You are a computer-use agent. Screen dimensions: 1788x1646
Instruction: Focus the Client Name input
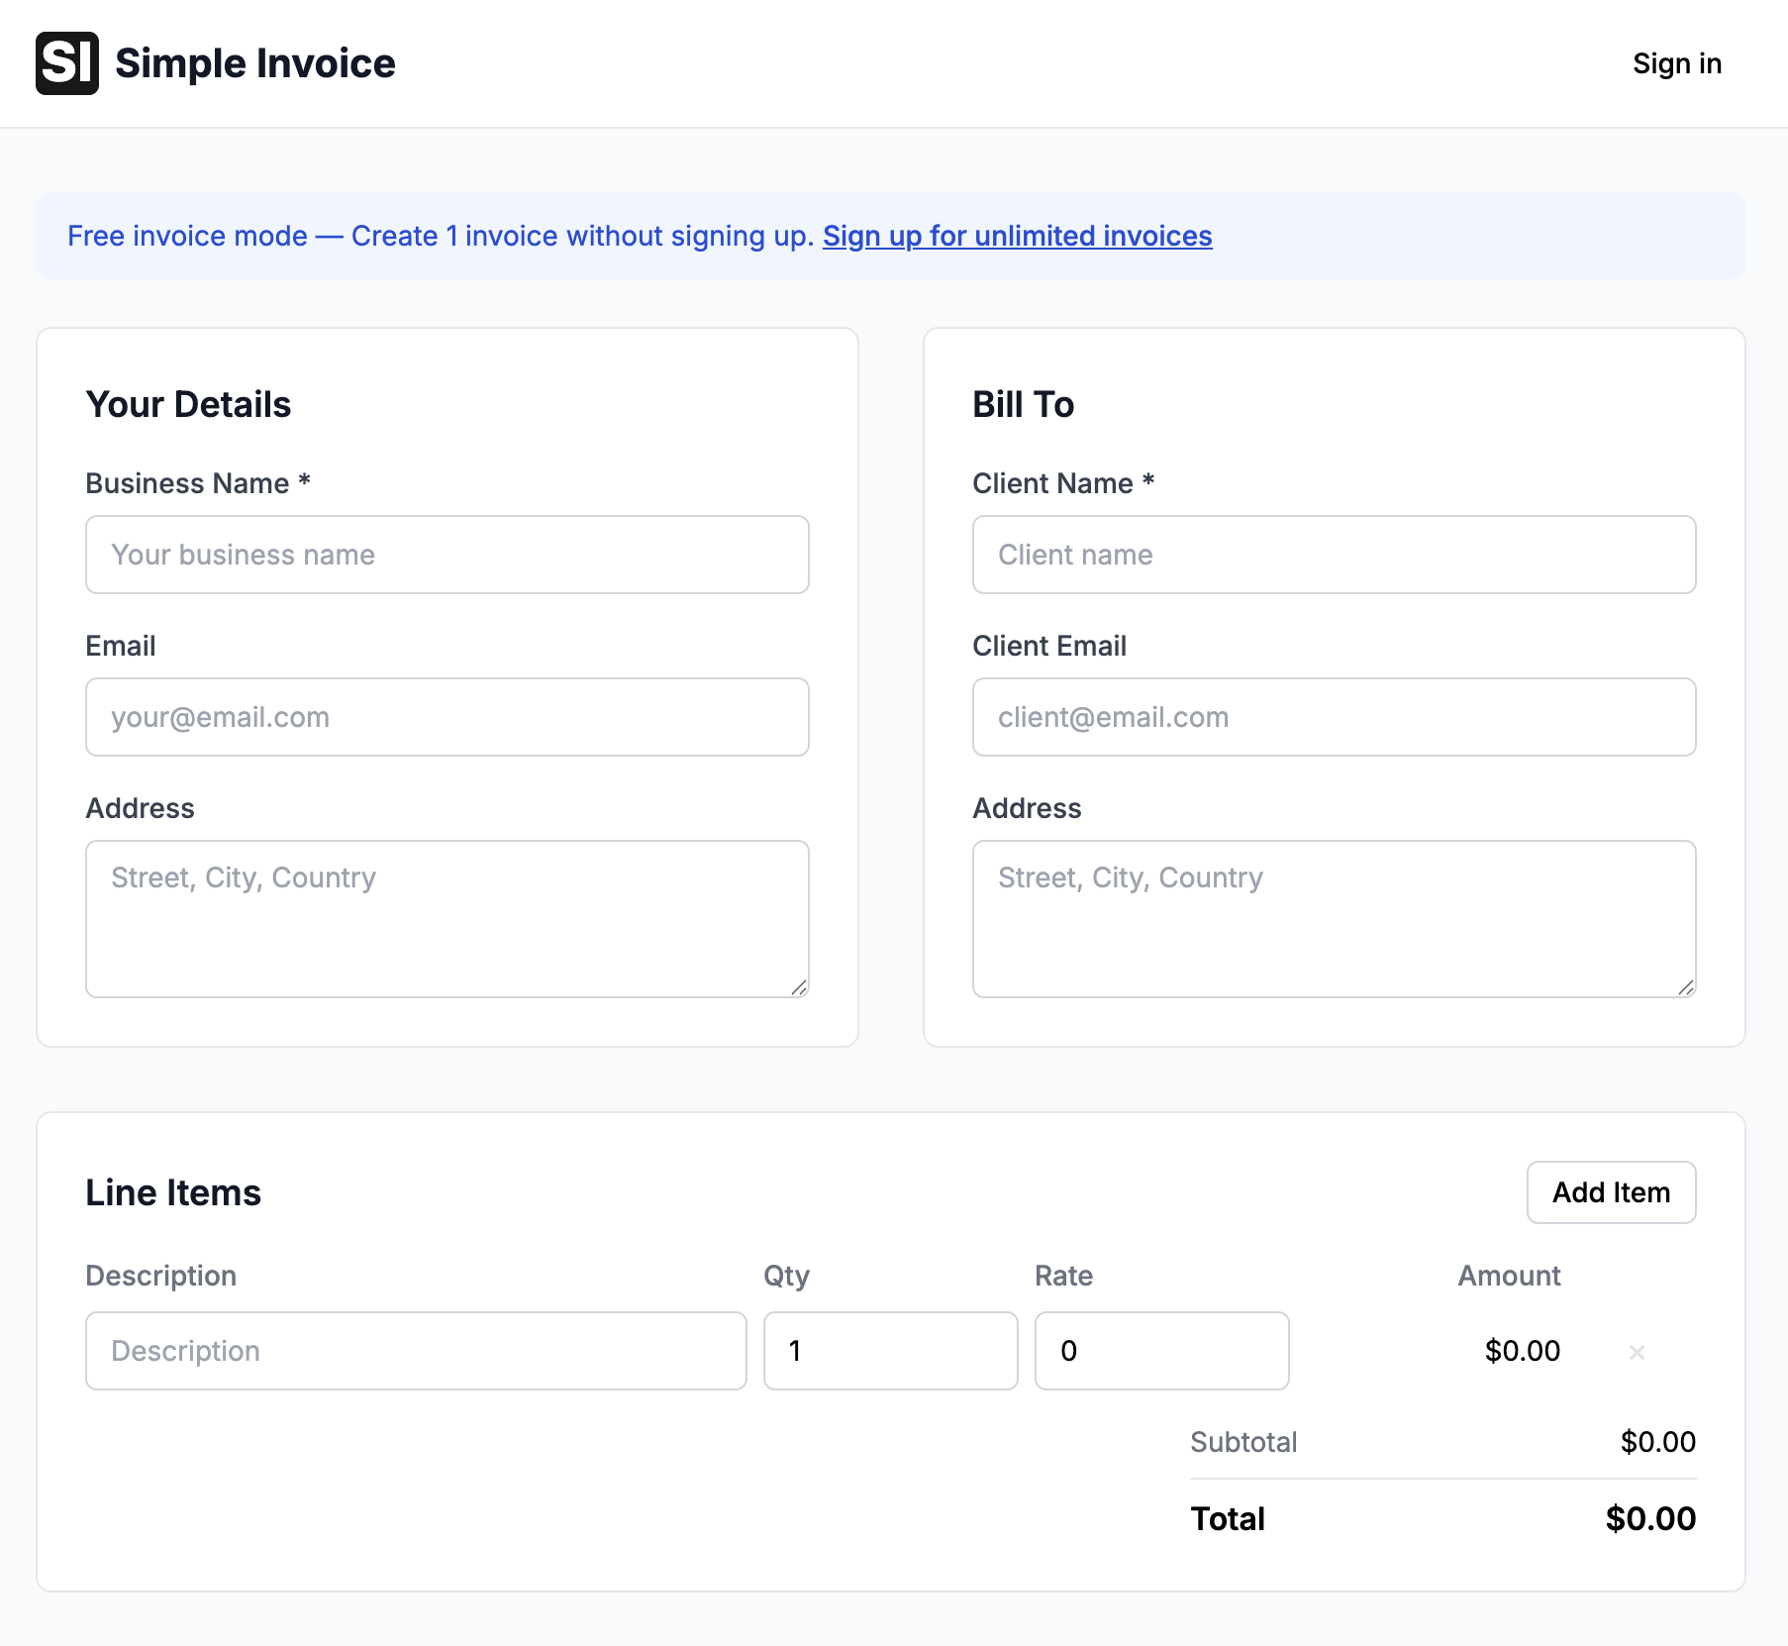(x=1334, y=555)
